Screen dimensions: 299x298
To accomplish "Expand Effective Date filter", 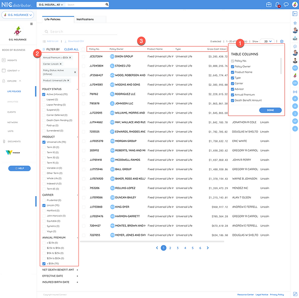I will click(x=77, y=276).
